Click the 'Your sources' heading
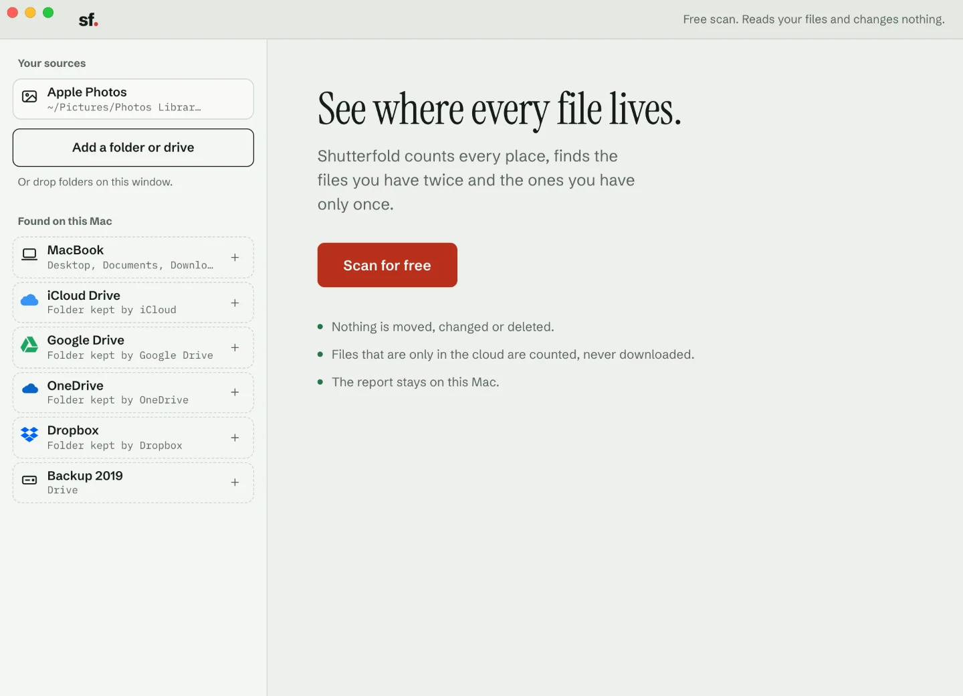This screenshot has width=963, height=696. click(x=51, y=64)
